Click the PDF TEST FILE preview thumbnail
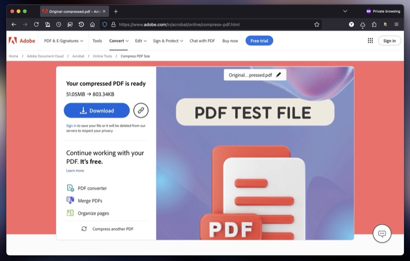 click(255, 153)
